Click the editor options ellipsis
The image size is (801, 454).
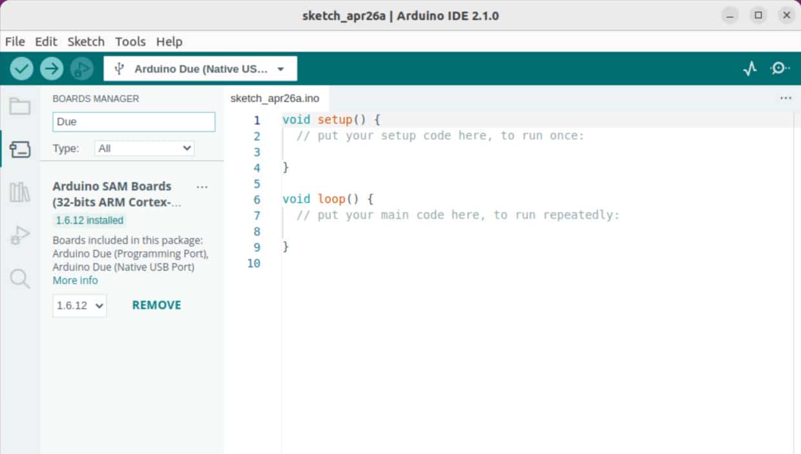[785, 98]
